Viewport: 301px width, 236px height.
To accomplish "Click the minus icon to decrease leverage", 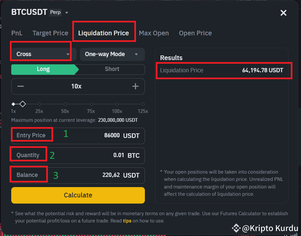I will tap(20, 86).
